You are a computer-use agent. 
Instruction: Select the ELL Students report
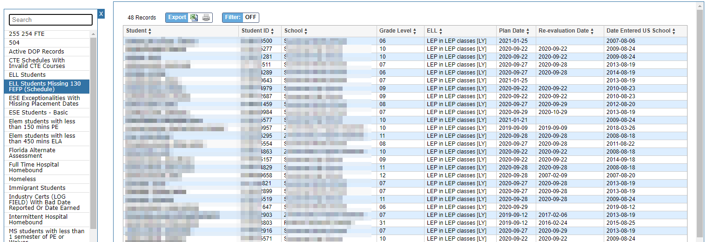47,75
